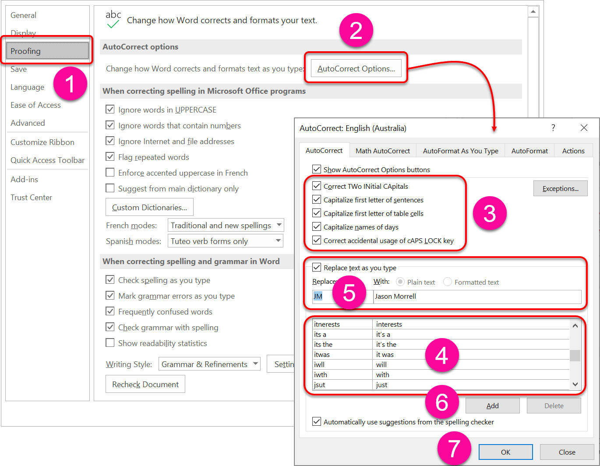This screenshot has height=466, width=600.
Task: Open the AutoFormat tab
Action: tap(529, 151)
